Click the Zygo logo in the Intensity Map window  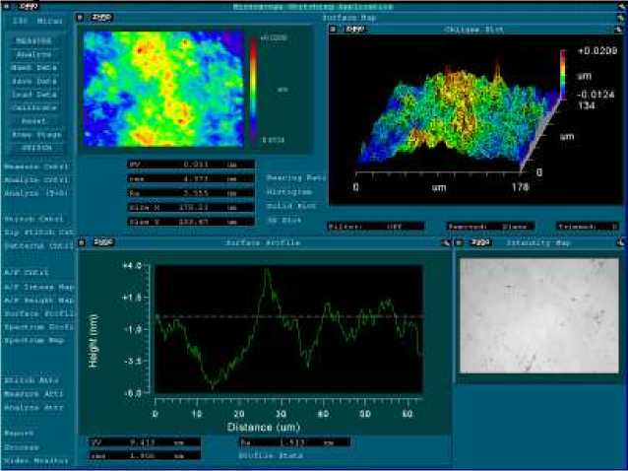click(x=479, y=242)
